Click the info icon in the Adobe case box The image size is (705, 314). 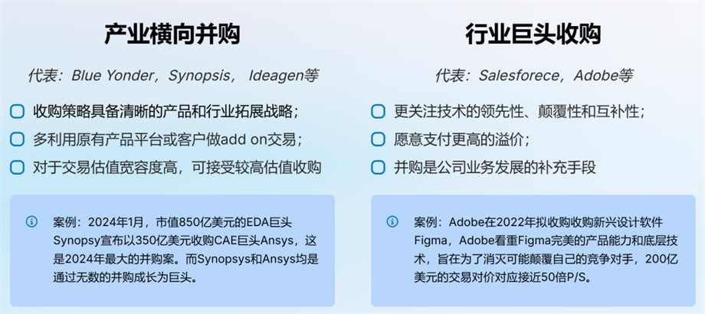point(392,221)
